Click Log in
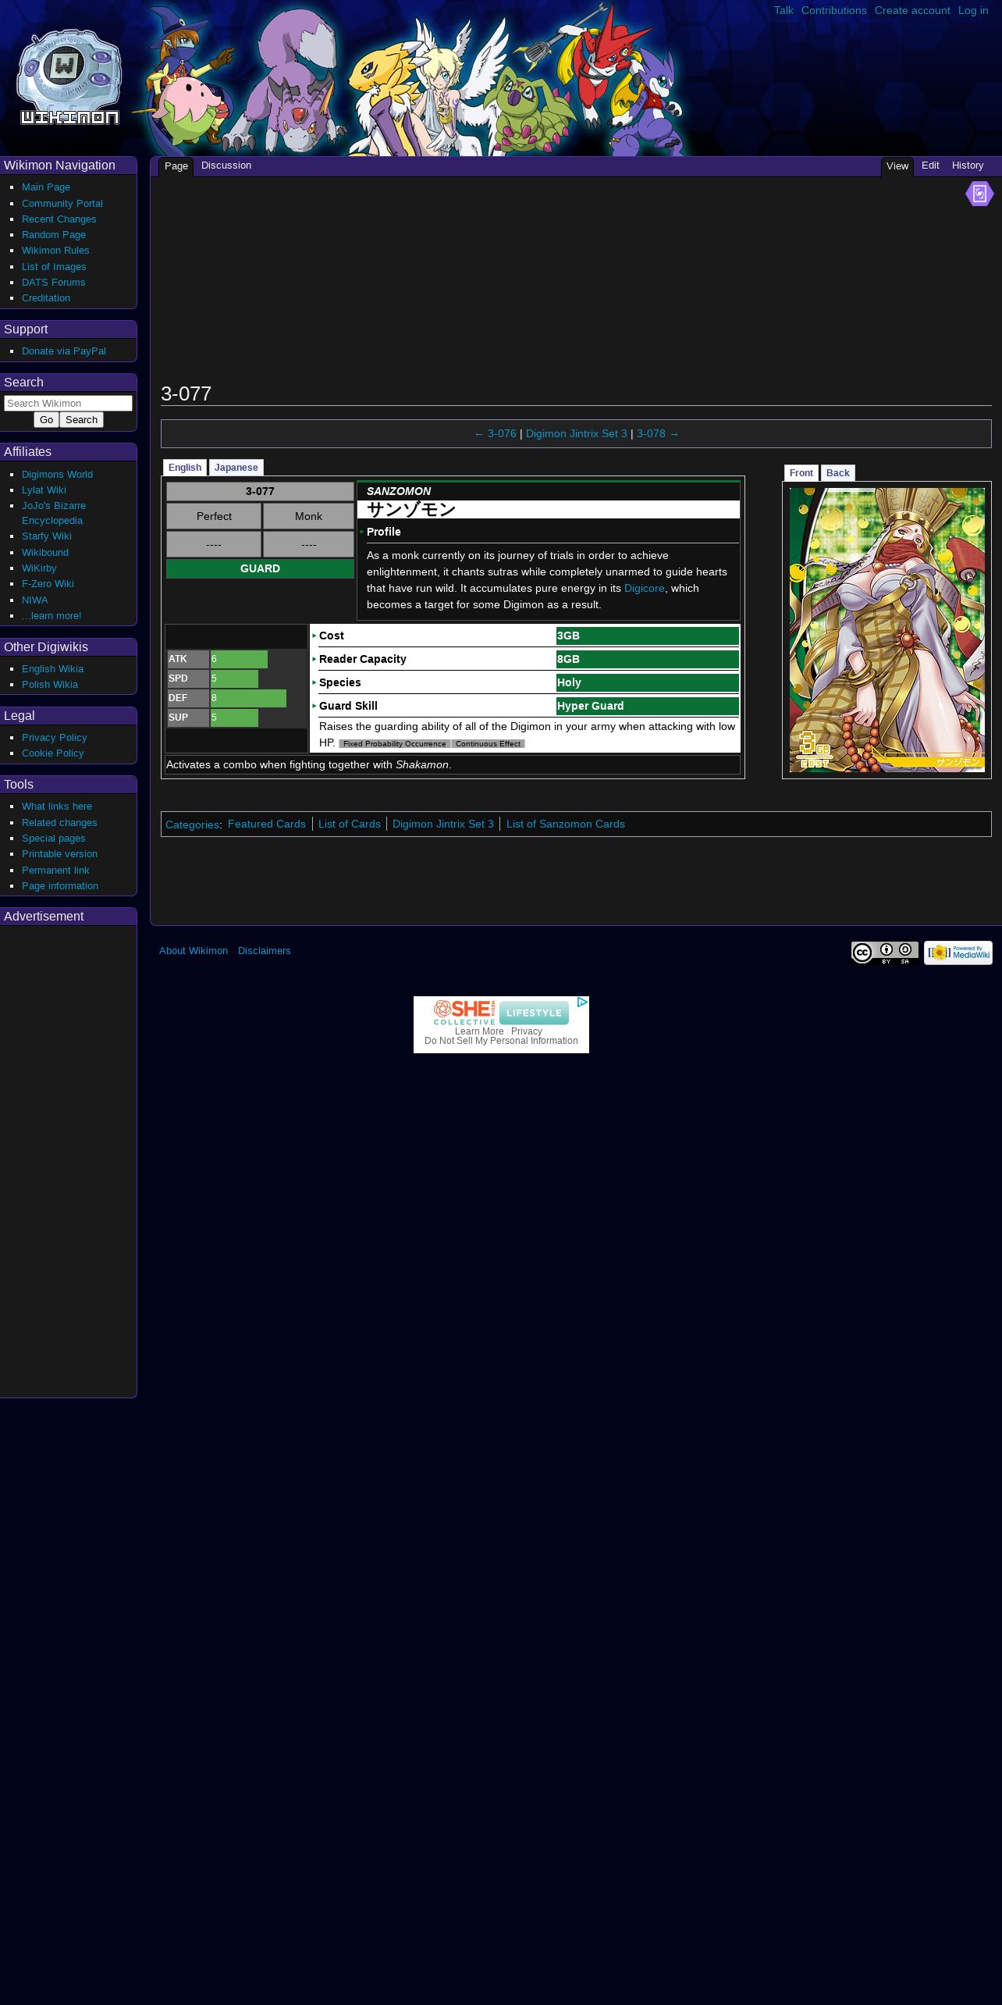The height and width of the screenshot is (2005, 1002). 973,10
